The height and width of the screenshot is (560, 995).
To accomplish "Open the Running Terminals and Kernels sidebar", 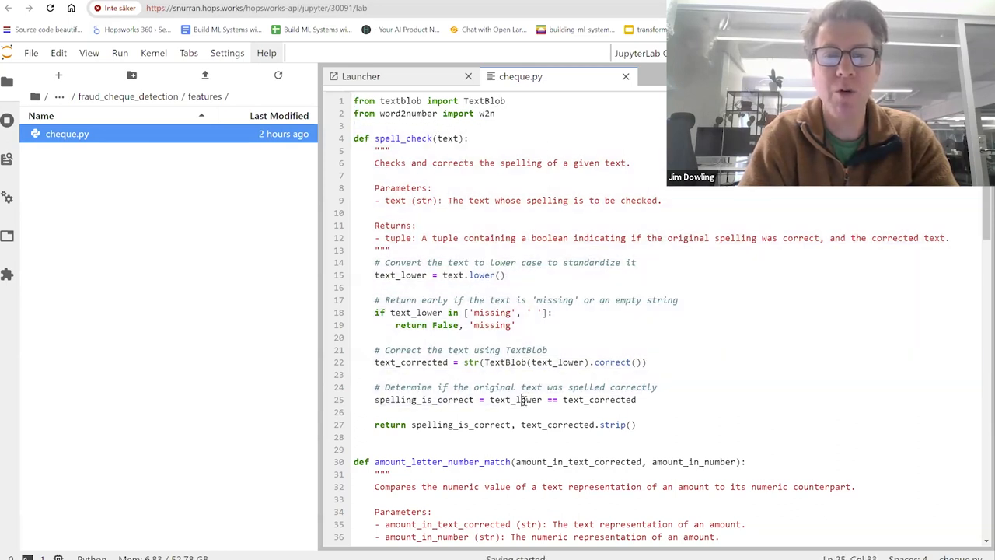I will [x=8, y=120].
